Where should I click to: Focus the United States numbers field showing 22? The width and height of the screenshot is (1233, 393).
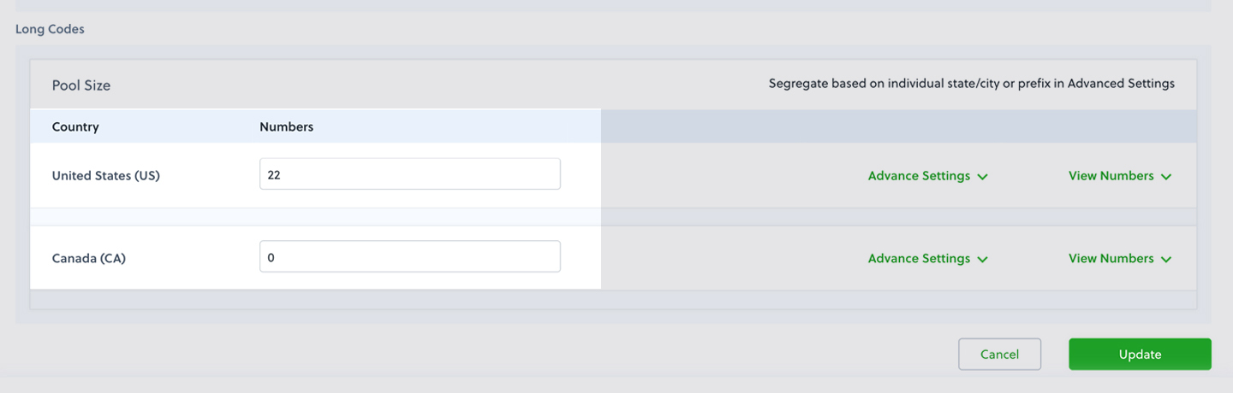[410, 173]
